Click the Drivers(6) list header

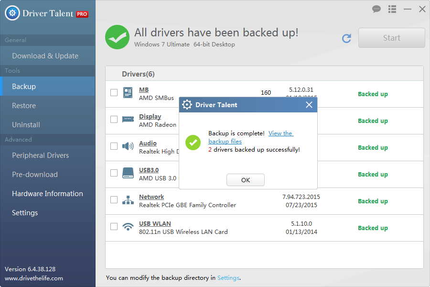138,74
